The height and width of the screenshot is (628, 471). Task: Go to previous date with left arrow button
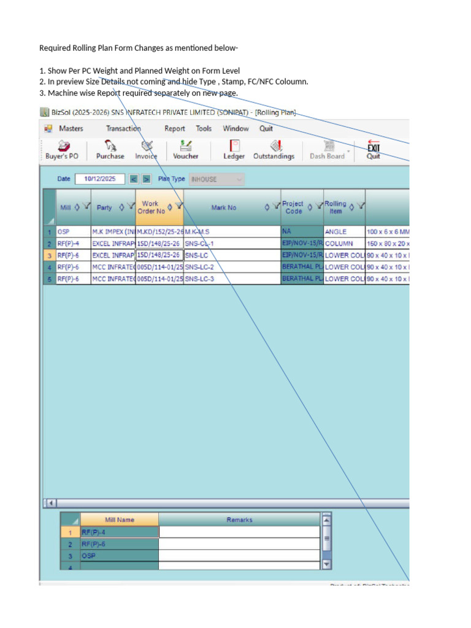click(x=134, y=179)
